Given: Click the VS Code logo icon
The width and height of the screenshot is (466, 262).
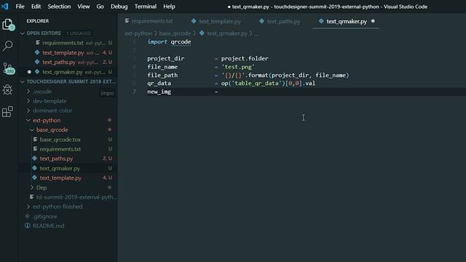Looking at the screenshot, I should tap(5, 7).
